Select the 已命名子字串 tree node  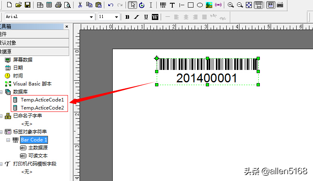(x=27, y=115)
